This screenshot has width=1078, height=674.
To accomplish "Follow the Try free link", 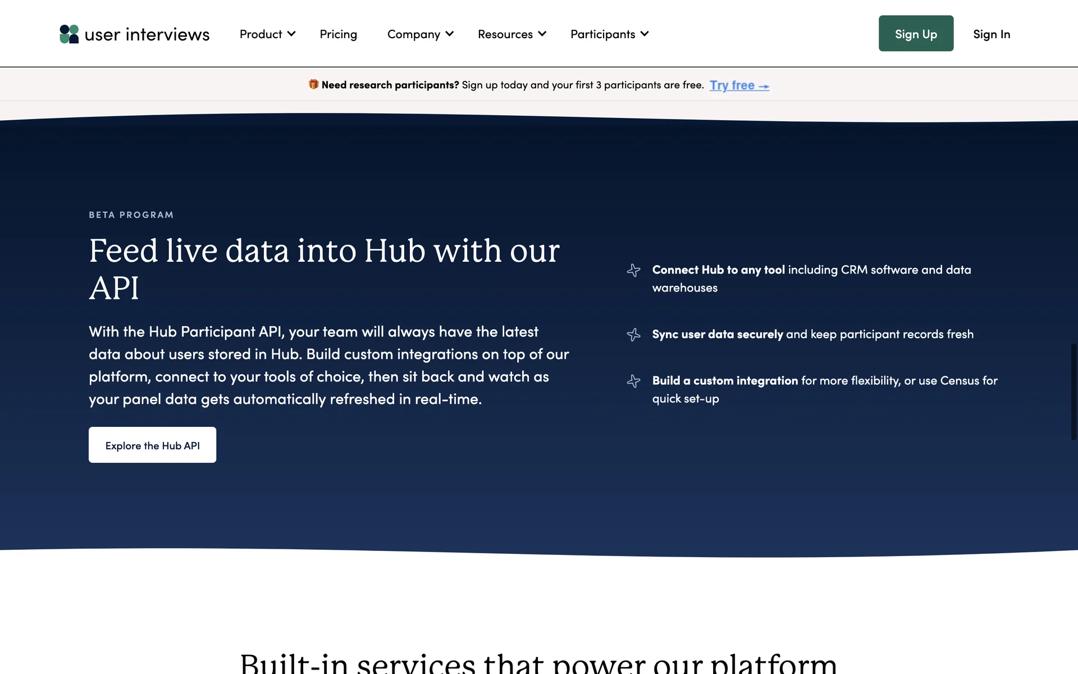I will pos(732,85).
